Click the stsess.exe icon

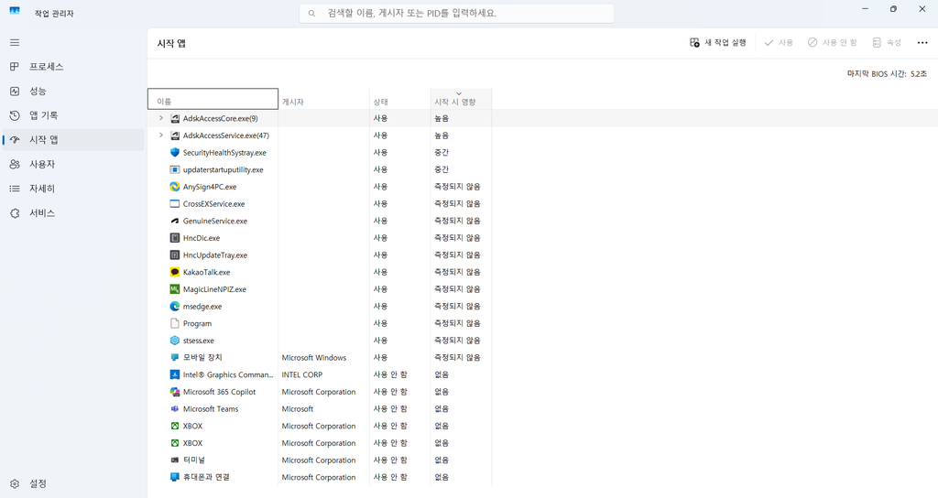[x=175, y=341]
